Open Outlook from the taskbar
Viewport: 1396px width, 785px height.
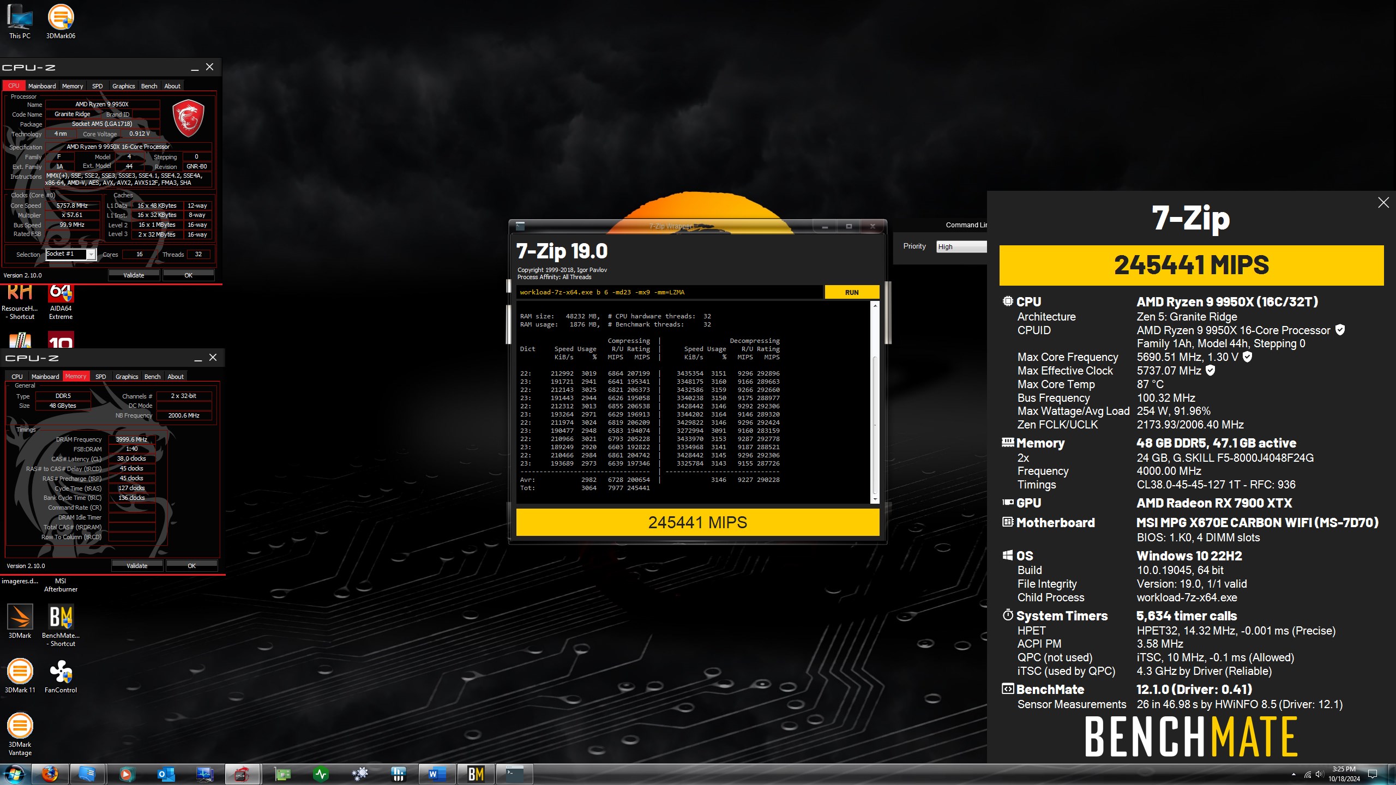tap(166, 774)
